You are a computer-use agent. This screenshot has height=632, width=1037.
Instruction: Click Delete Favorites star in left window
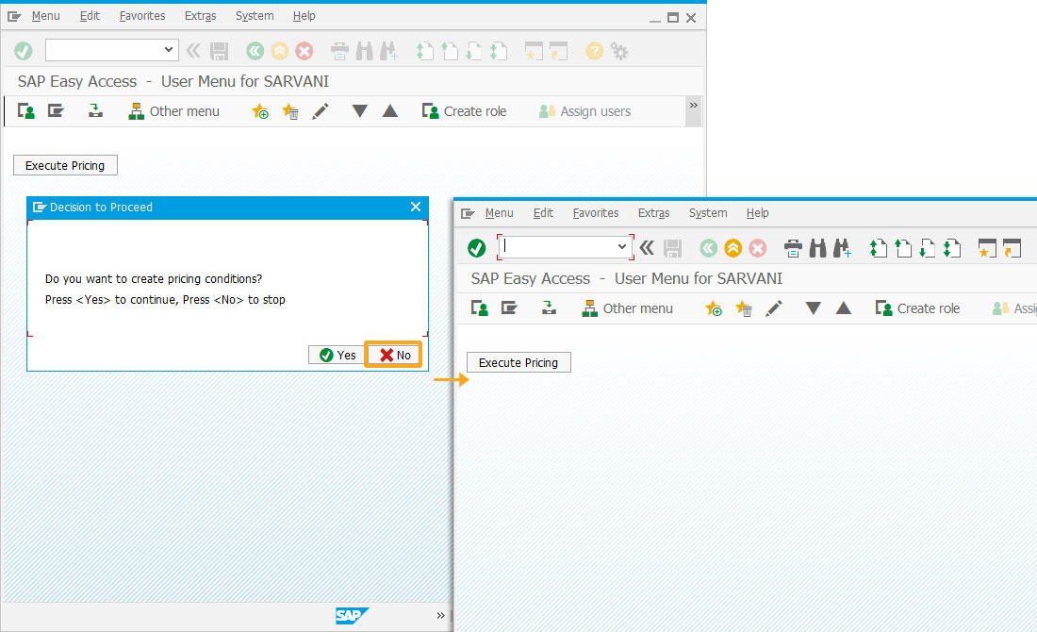click(x=290, y=111)
